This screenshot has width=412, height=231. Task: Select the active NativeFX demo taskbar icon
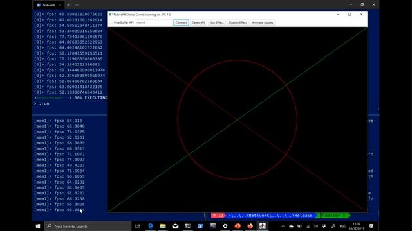tap(262, 226)
